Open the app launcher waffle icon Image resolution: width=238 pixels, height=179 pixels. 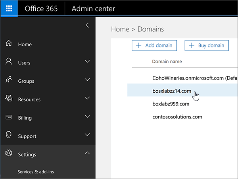[x=9, y=9]
